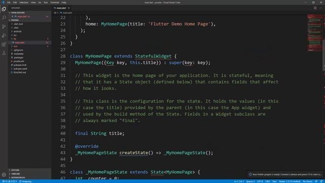Screen dimensions: 325x183
Task: Click the feedback icon in status bar
Action: [x=316, y=181]
